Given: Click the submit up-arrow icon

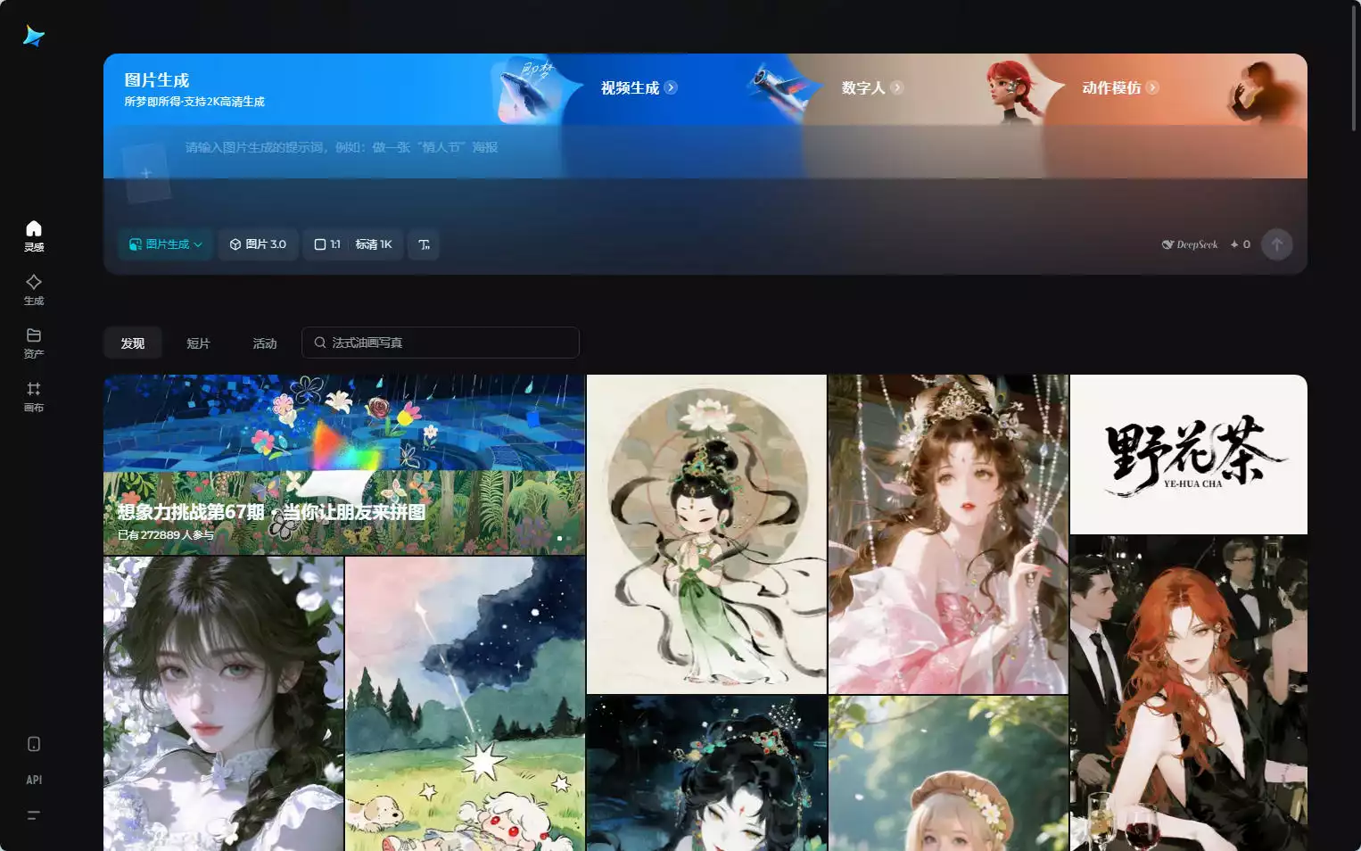Looking at the screenshot, I should [x=1277, y=244].
